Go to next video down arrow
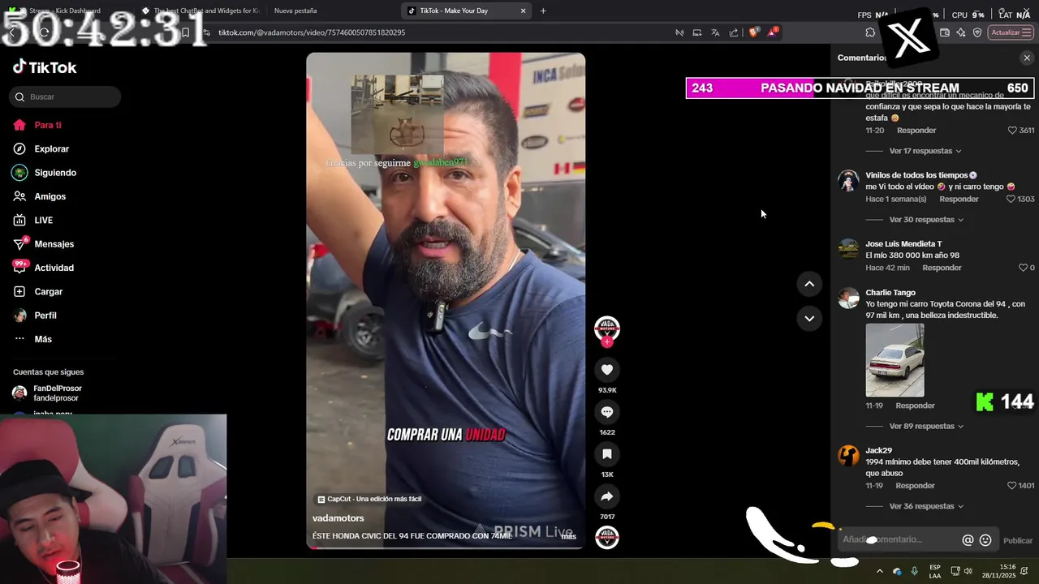 [x=809, y=319]
